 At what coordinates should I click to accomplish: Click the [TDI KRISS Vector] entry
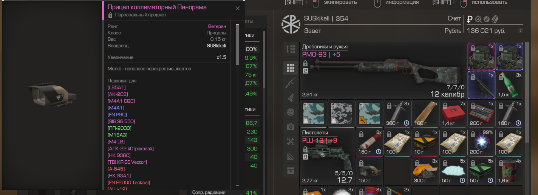(127, 162)
